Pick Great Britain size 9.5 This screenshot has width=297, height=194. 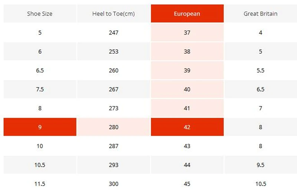pos(261,165)
